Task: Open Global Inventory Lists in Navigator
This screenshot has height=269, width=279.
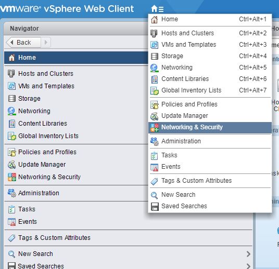Action: click(76, 136)
